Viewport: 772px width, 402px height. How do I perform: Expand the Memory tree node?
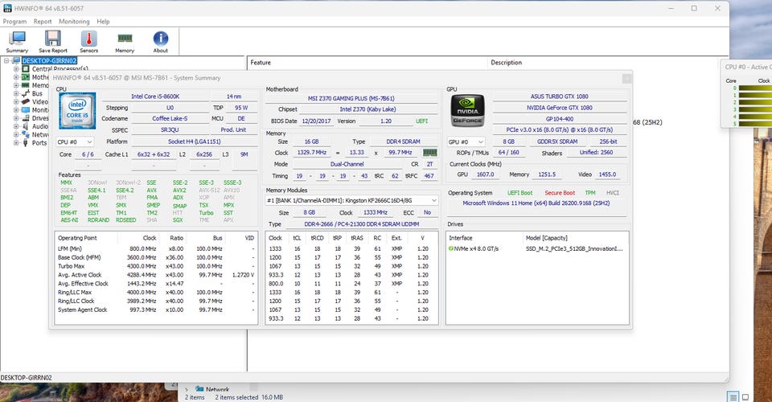(x=16, y=85)
